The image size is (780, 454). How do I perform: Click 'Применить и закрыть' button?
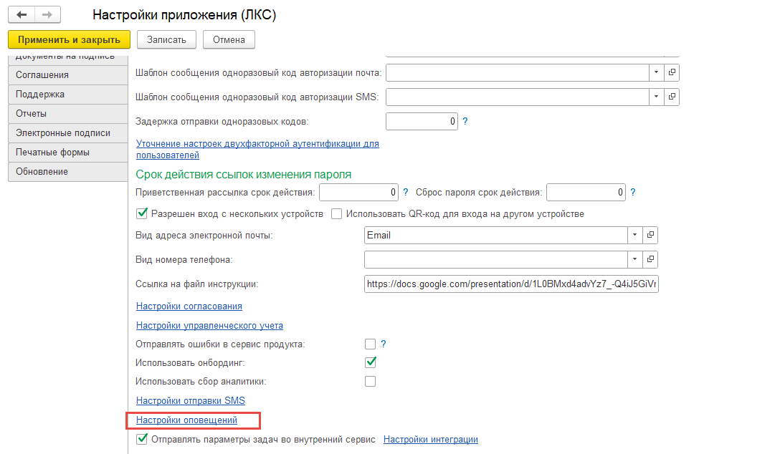[69, 39]
